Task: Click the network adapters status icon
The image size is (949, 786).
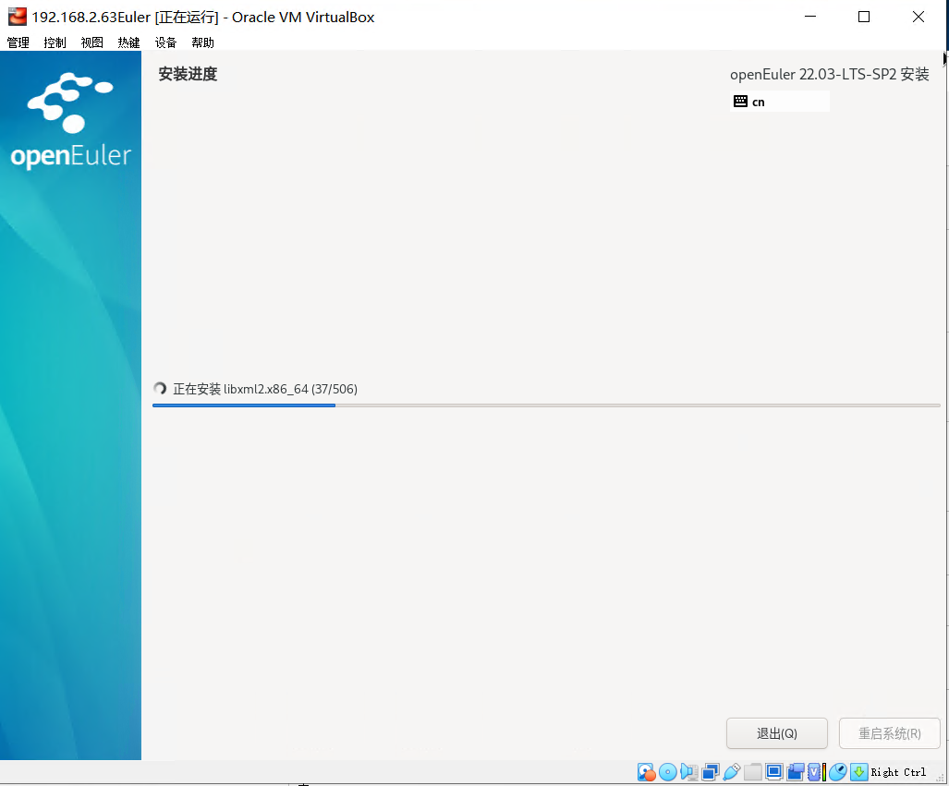Action: pos(711,772)
